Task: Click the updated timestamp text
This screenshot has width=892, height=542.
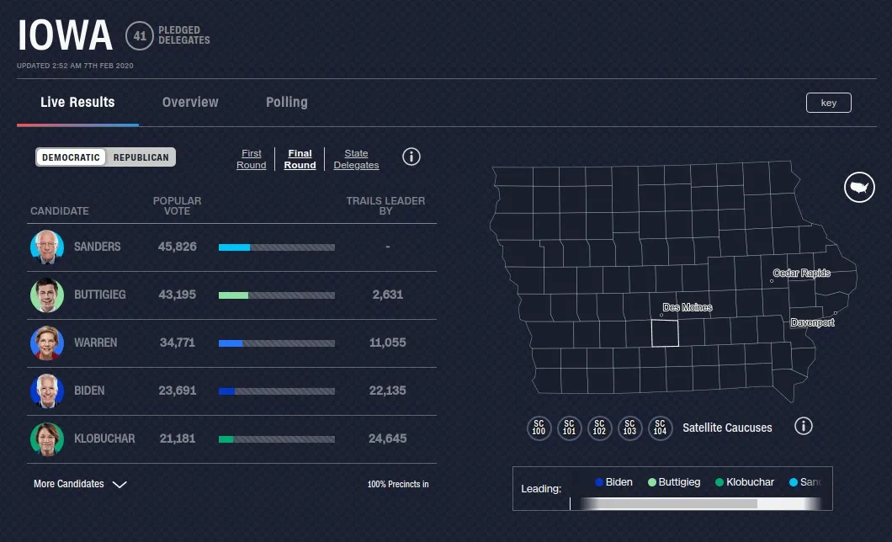Action: click(x=75, y=66)
